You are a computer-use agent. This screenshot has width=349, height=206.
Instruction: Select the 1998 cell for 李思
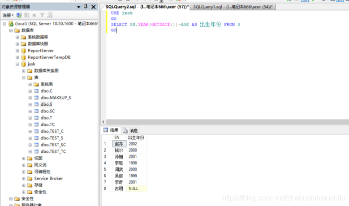click(x=136, y=163)
